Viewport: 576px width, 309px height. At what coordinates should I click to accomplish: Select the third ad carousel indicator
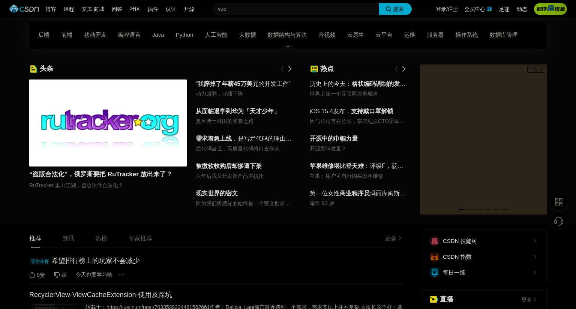(479, 210)
